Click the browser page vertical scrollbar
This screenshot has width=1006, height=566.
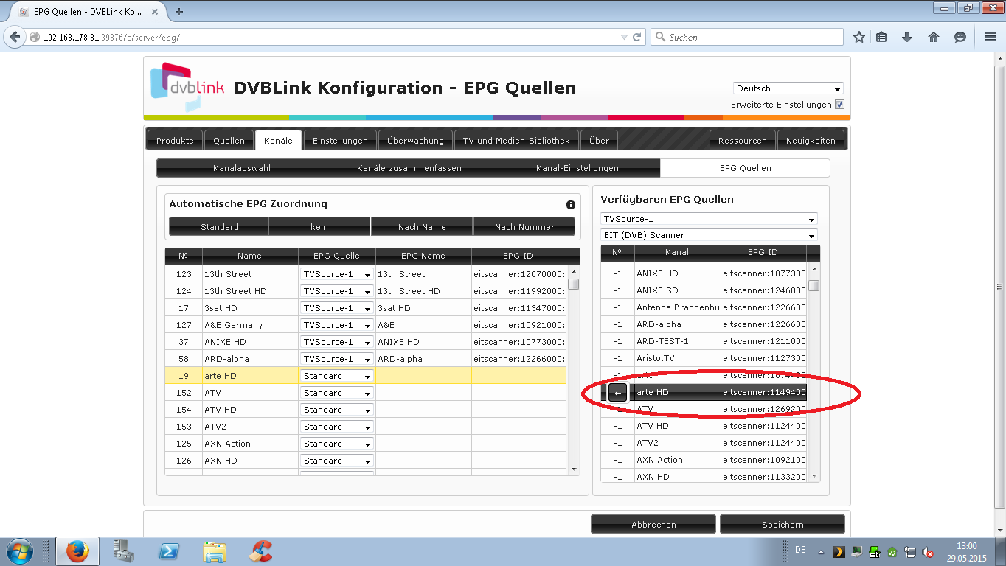point(999,287)
